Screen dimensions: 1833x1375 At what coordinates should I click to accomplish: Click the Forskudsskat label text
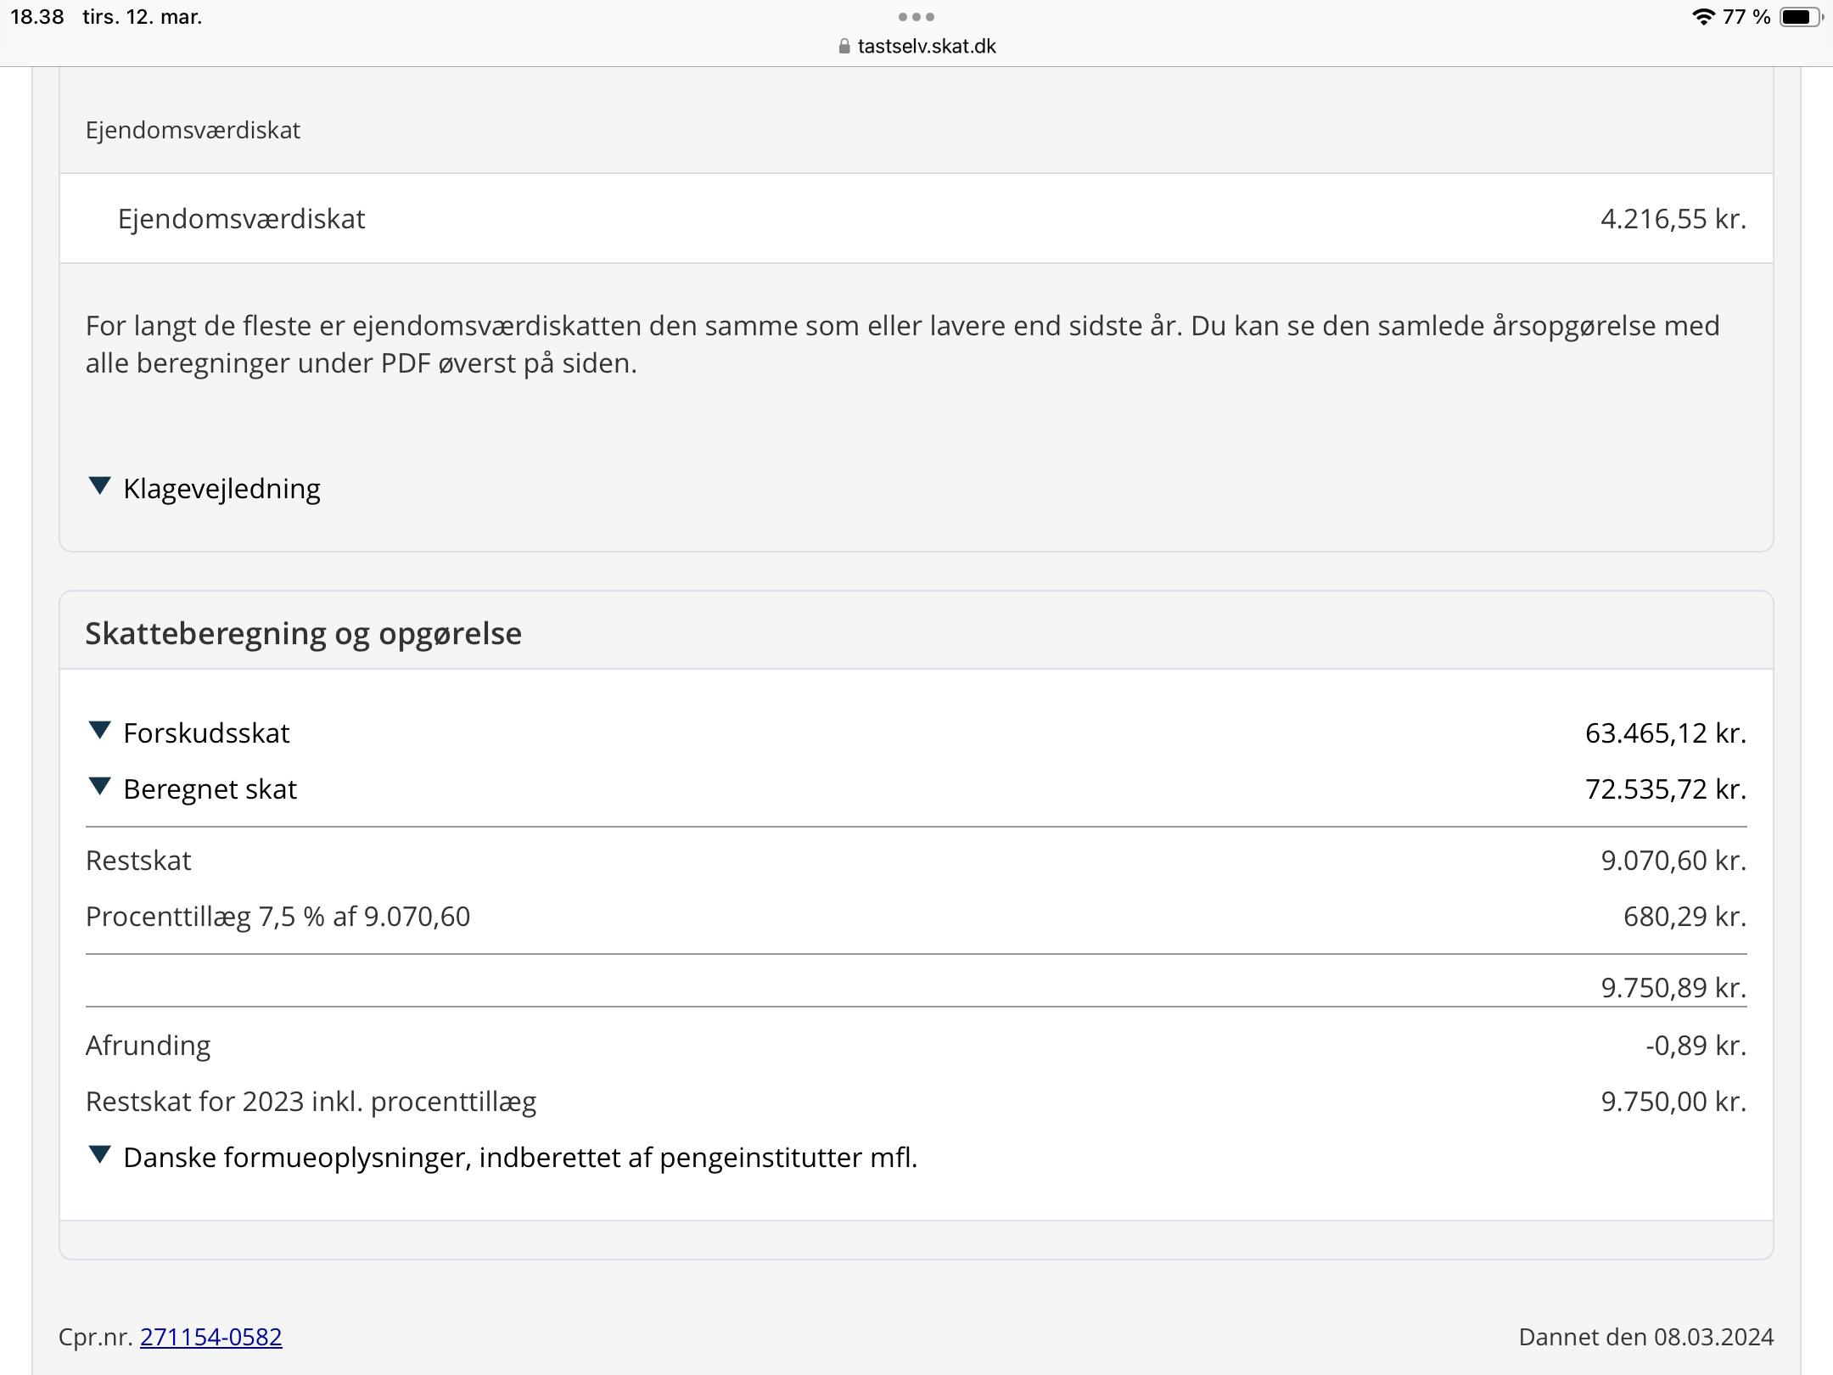click(x=206, y=733)
